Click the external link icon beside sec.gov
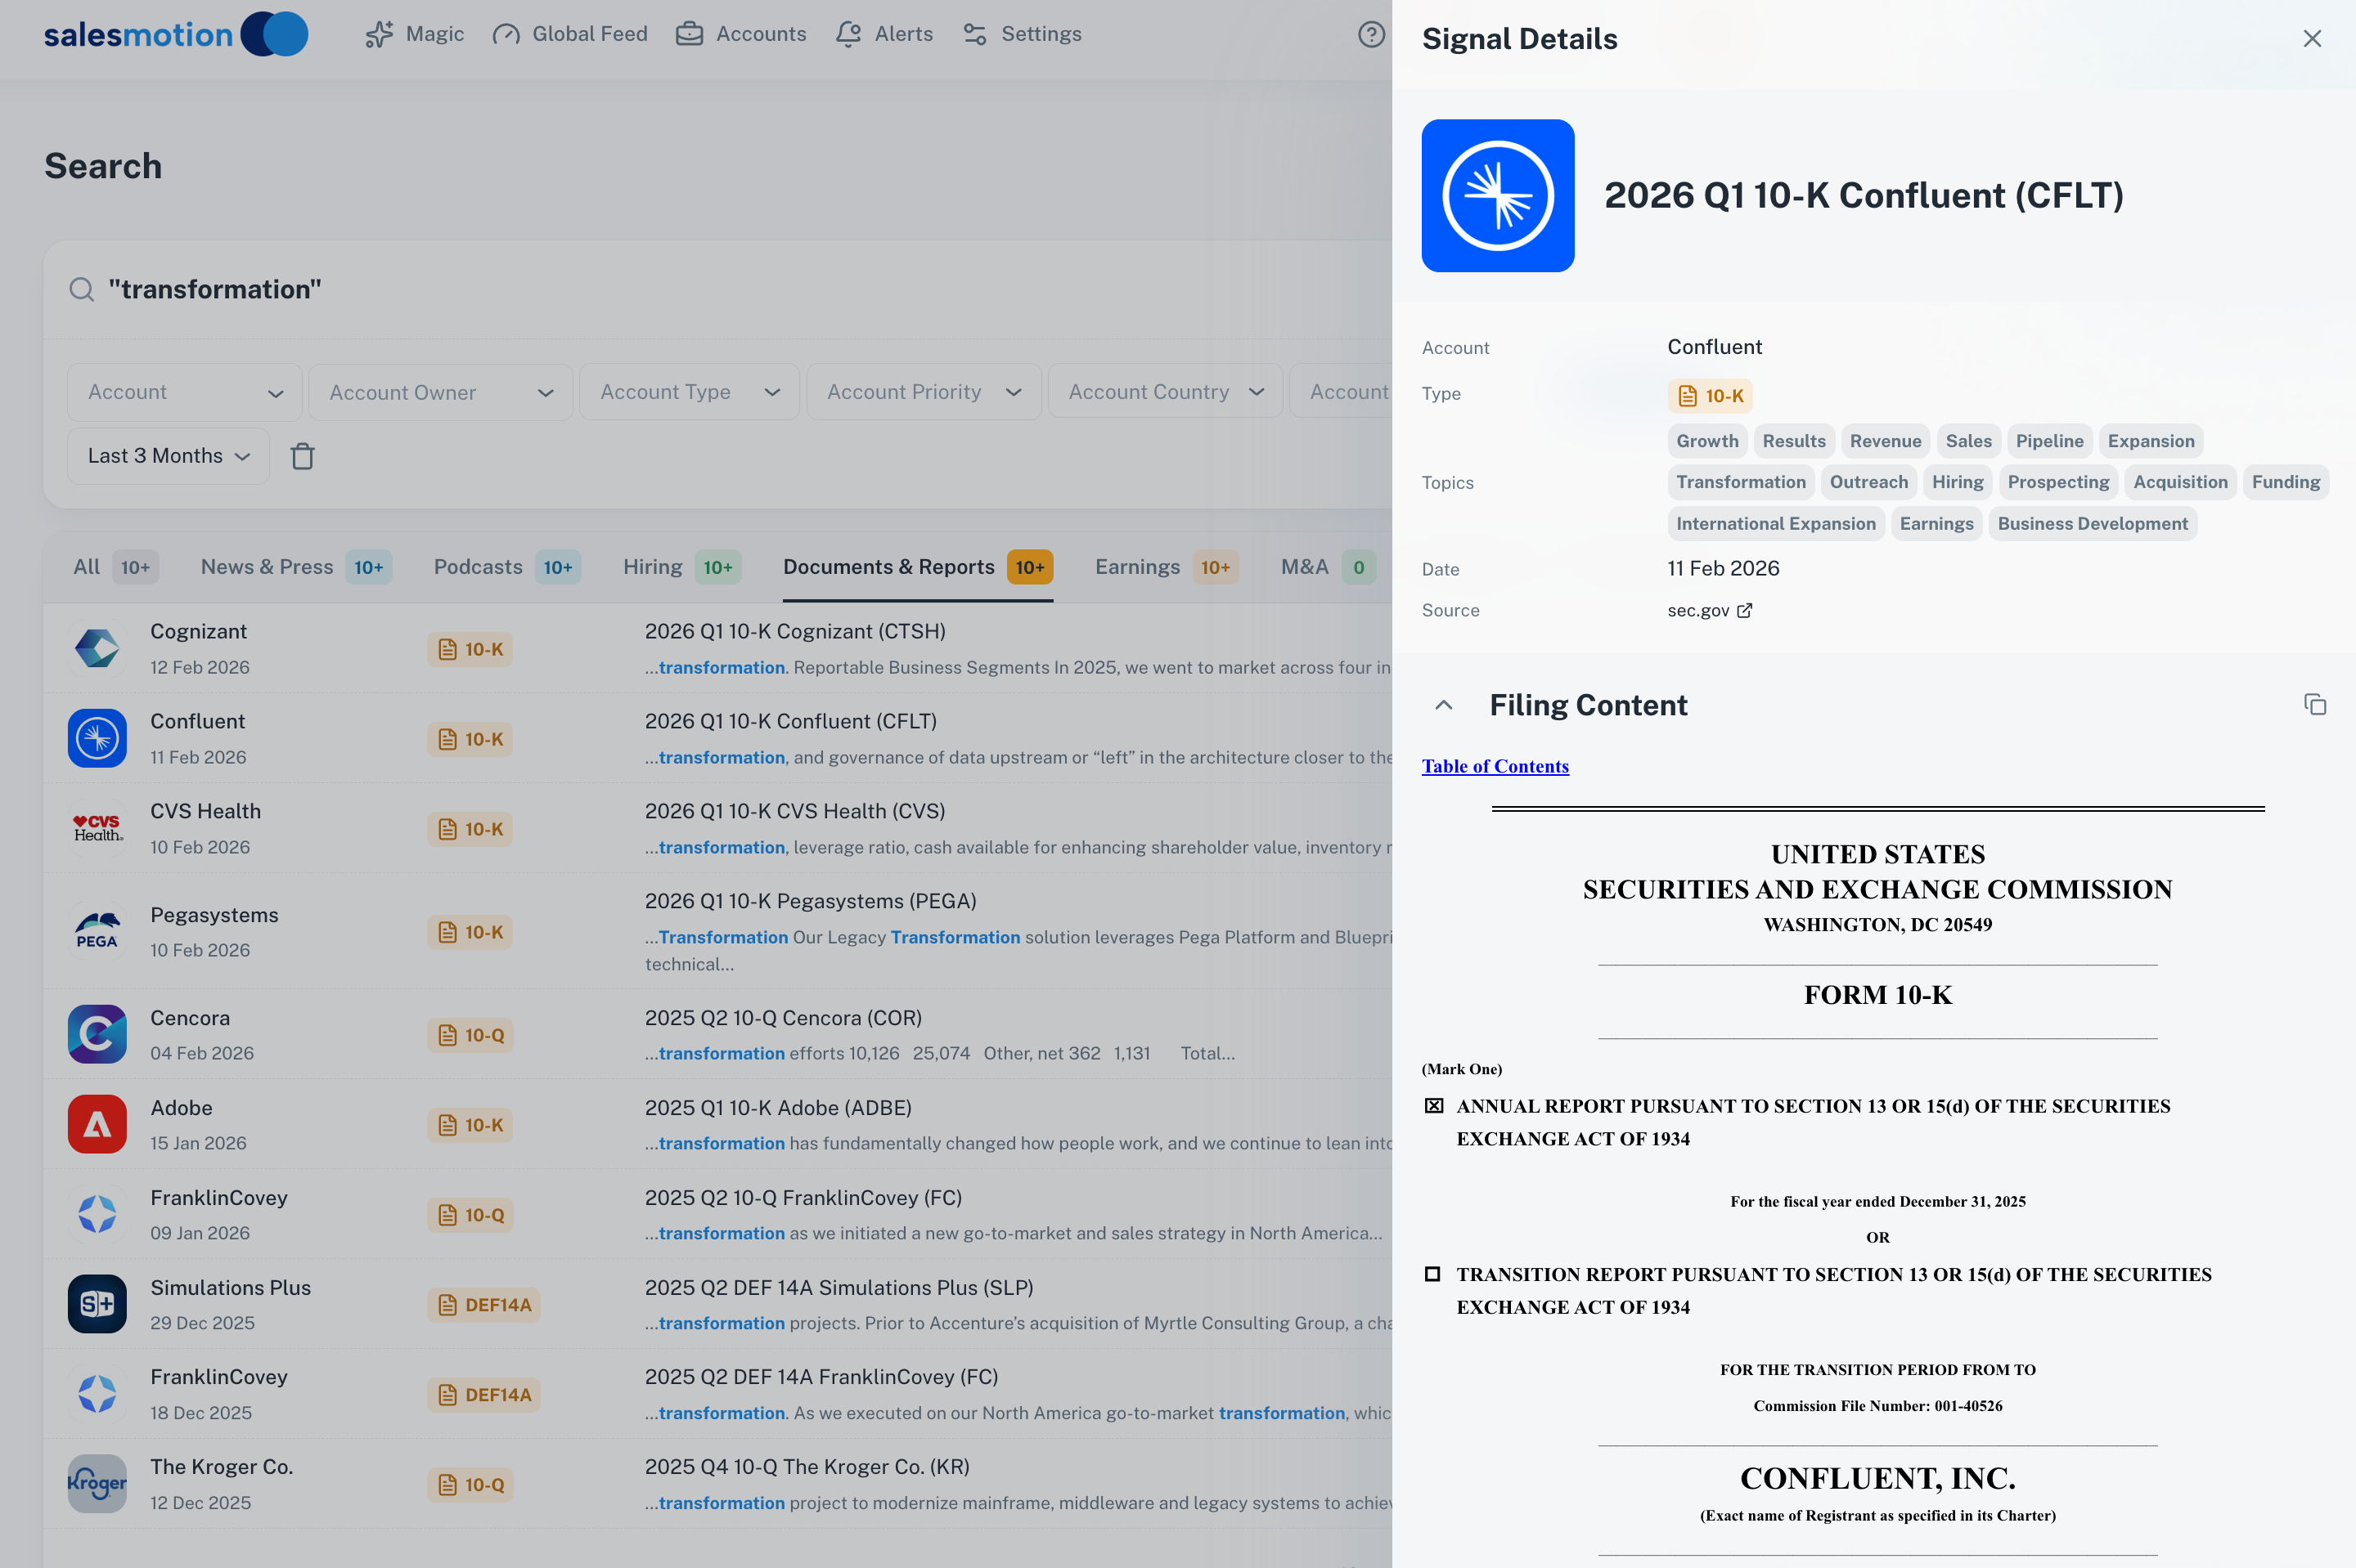2356x1568 pixels. click(x=1745, y=611)
